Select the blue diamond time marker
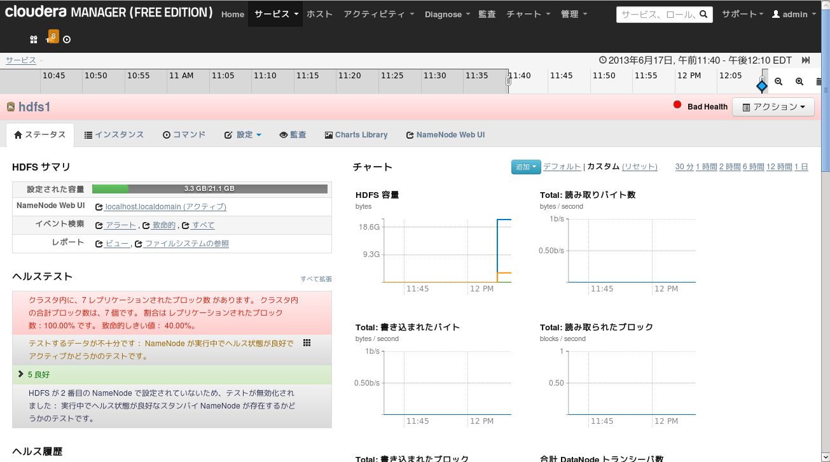This screenshot has height=462, width=830. click(762, 86)
